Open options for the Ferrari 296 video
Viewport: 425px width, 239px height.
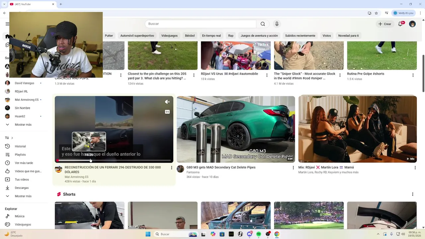click(172, 168)
